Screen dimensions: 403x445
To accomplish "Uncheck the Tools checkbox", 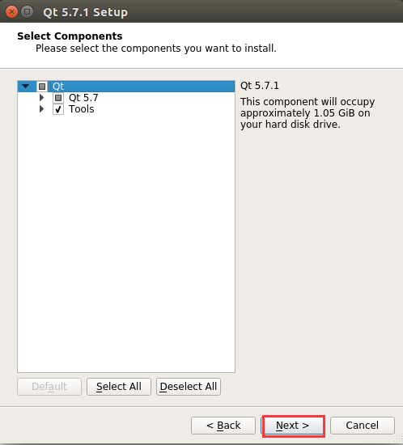I will click(58, 109).
